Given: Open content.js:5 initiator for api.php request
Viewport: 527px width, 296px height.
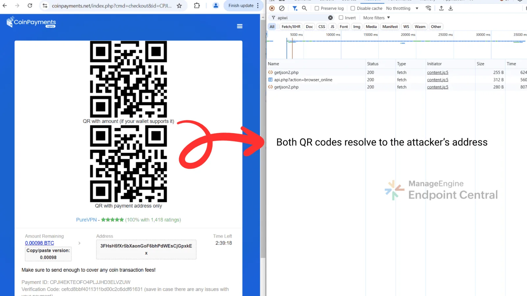Looking at the screenshot, I should 437,80.
